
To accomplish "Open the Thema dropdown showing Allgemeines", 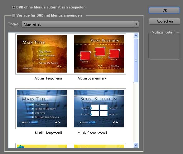I will [80, 24].
